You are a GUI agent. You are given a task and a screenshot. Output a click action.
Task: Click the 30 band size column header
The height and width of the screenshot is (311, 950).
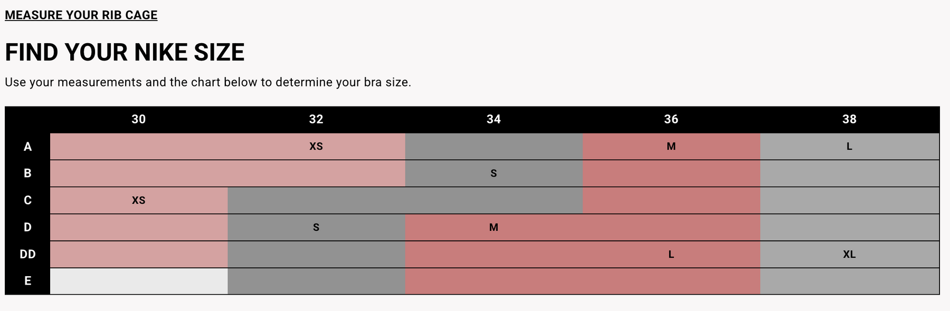(138, 119)
